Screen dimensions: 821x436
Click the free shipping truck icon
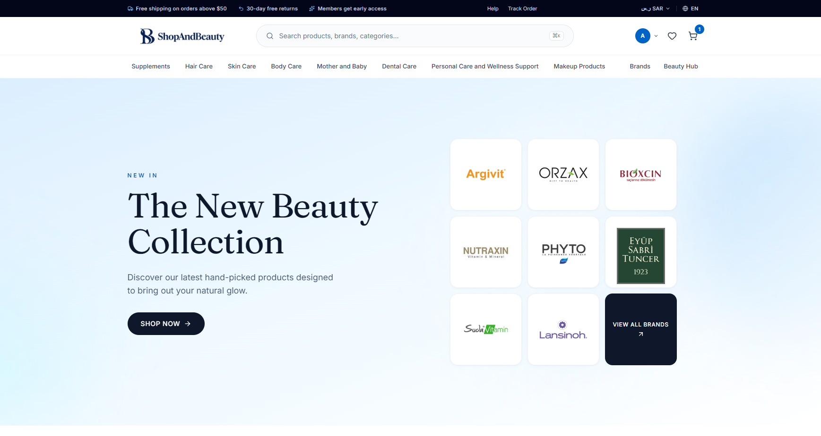pos(130,8)
